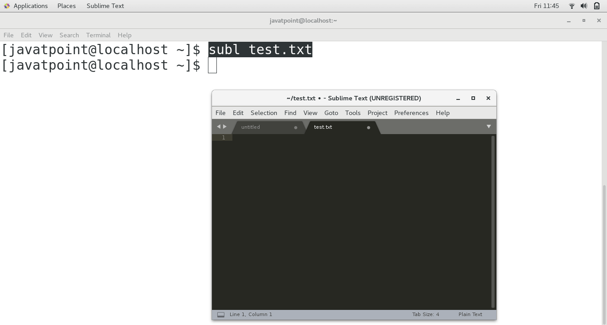
Task: Click line number 1 in the gutter
Action: click(x=223, y=138)
